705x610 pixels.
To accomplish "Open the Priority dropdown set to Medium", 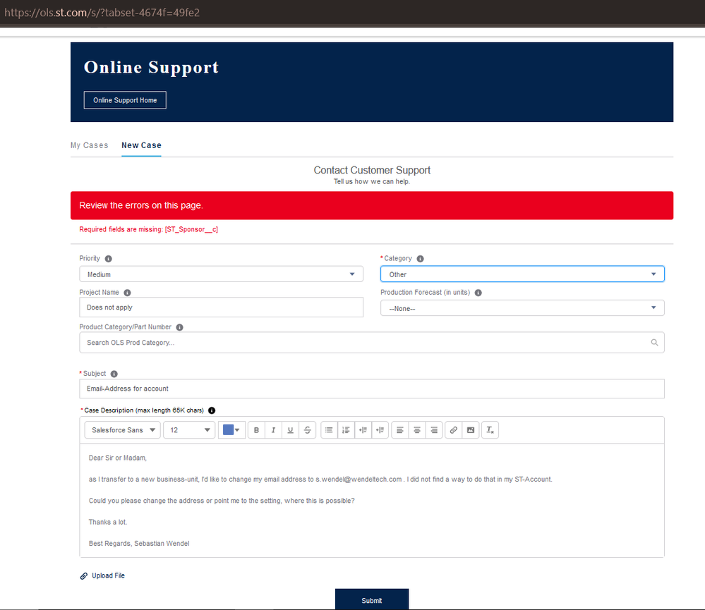I will (221, 274).
